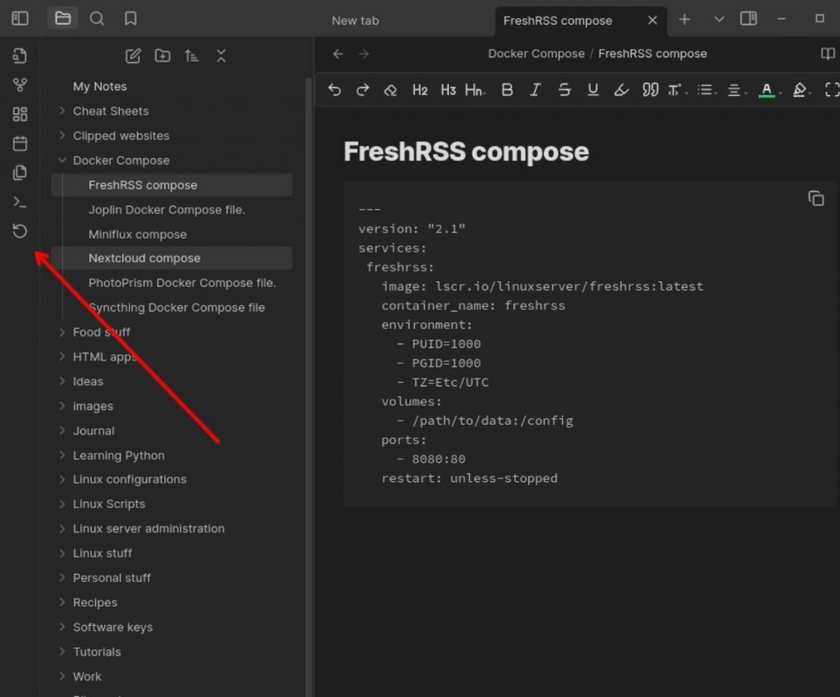This screenshot has height=697, width=840.
Task: Switch to the New tab tab
Action: coord(355,20)
